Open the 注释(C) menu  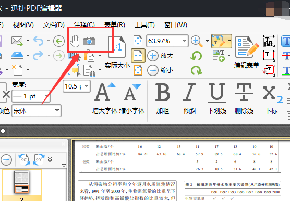pos(84,24)
